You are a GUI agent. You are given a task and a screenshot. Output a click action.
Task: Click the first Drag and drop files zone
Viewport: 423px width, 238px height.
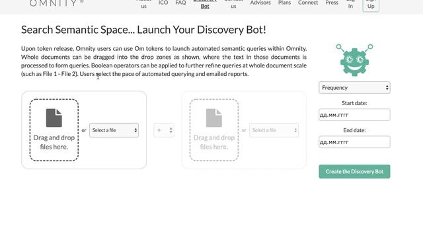54,130
